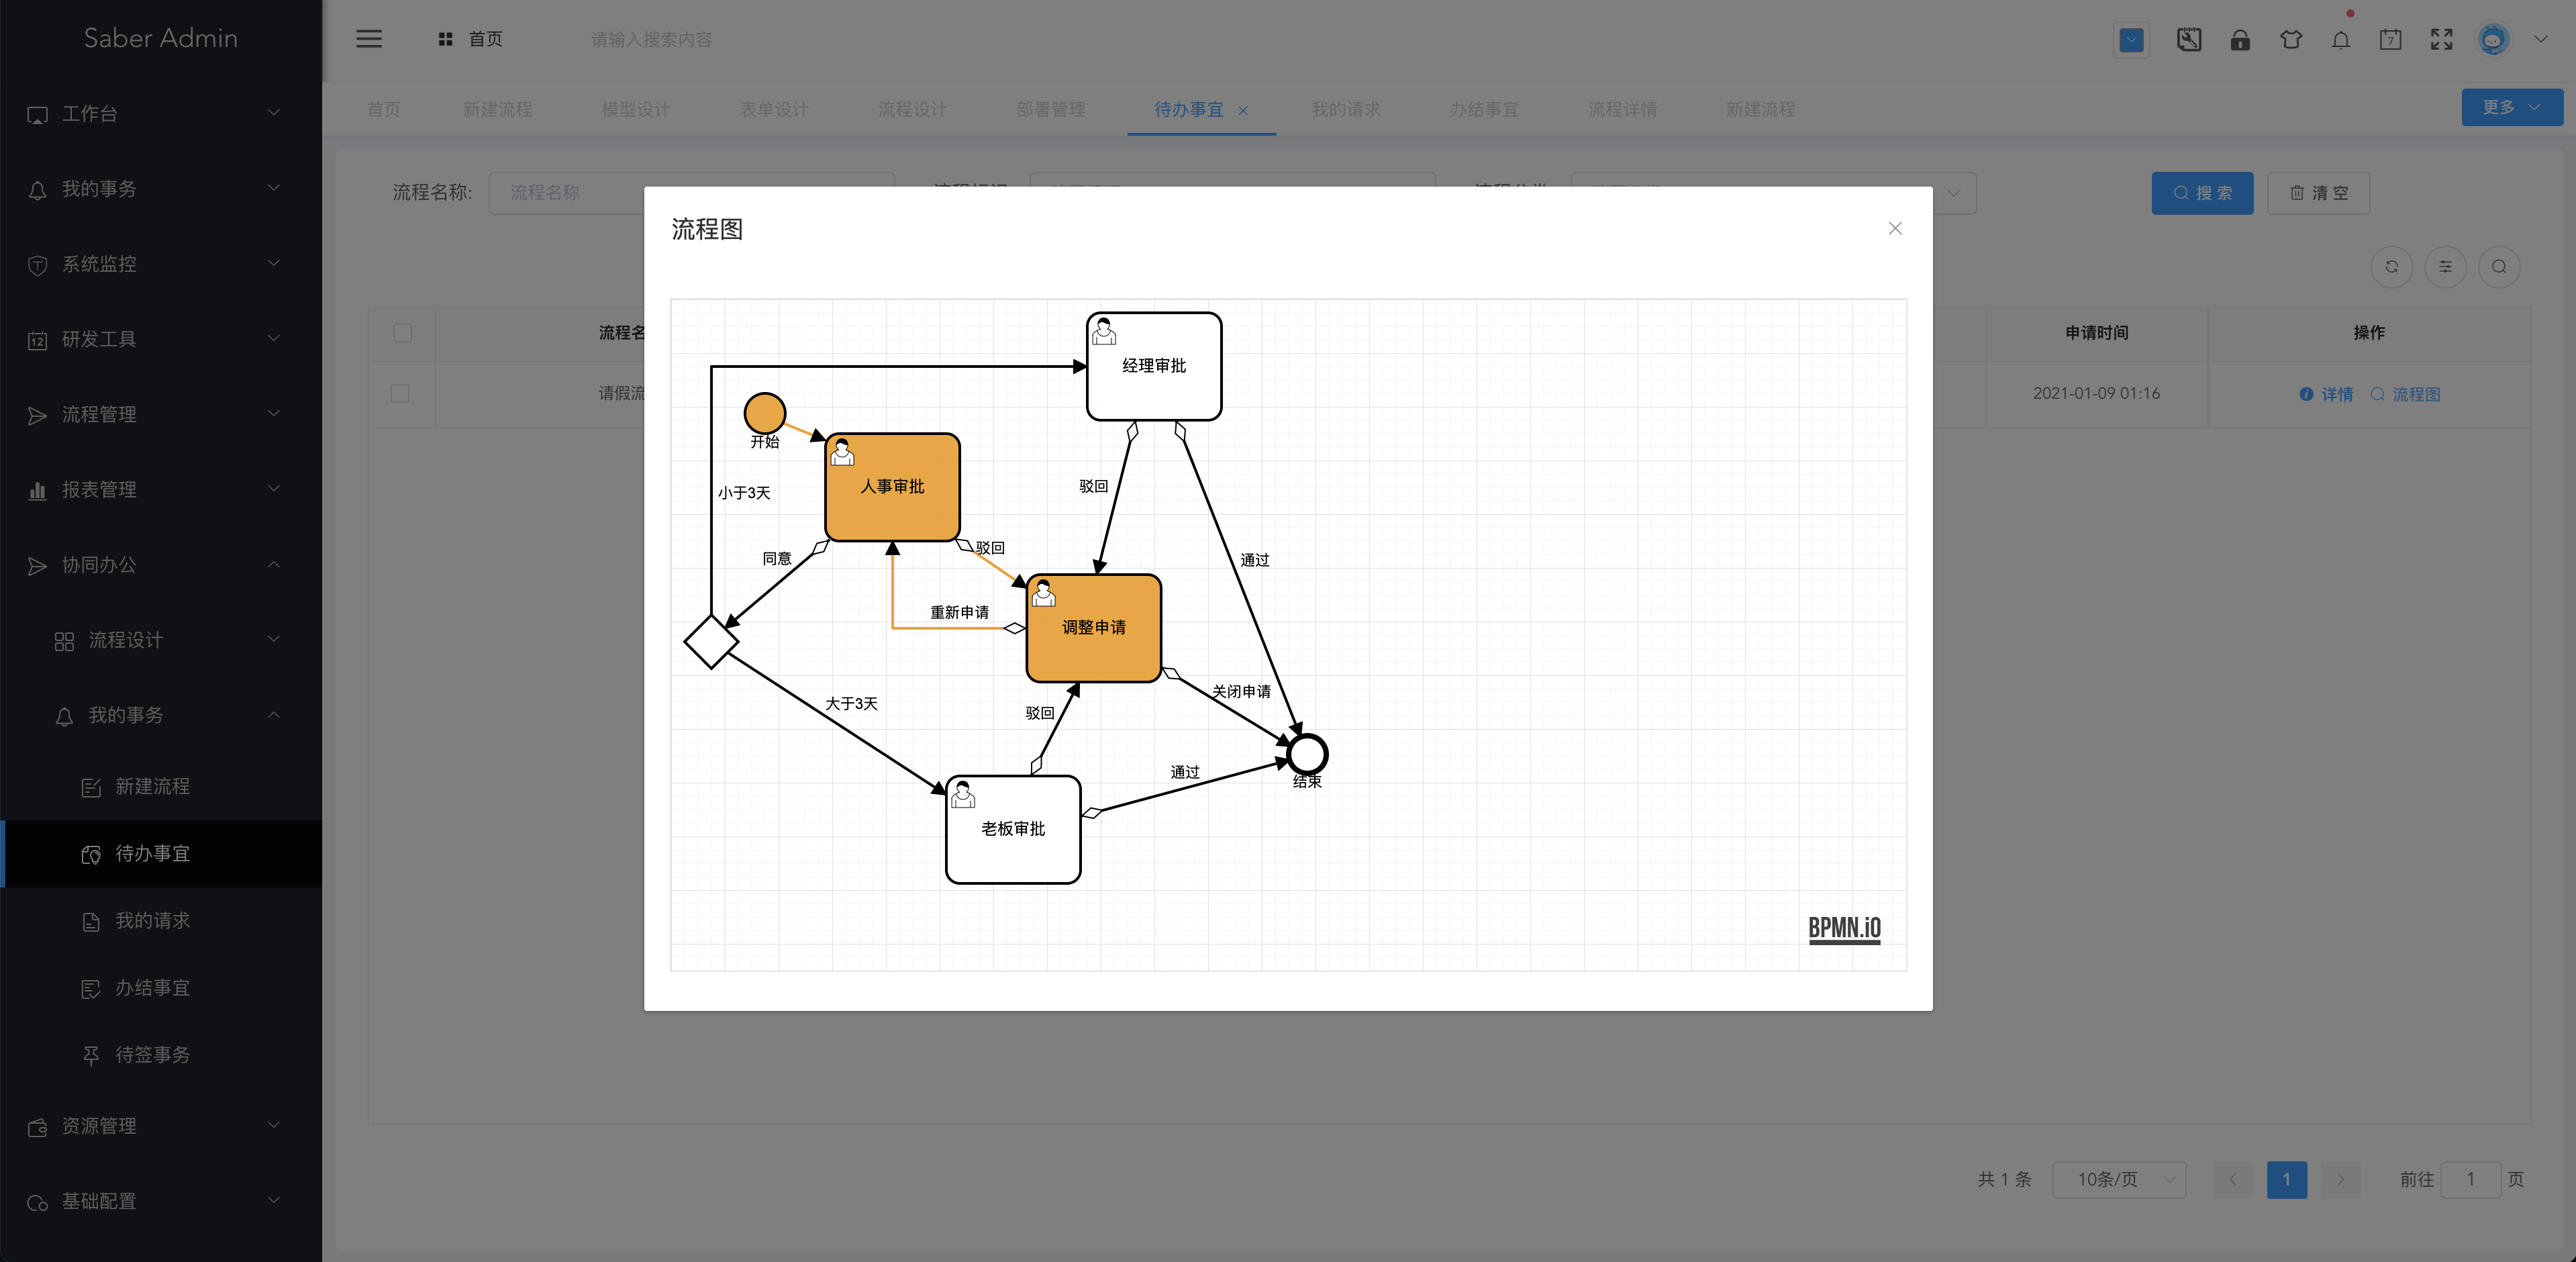Viewport: 2576px width, 1262px height.
Task: Open the theme shirt icon
Action: [2291, 40]
